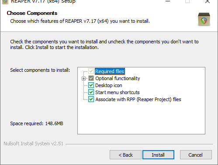Viewport: 218px width, 165px height.
Task: Click the Install button
Action: pos(158,155)
